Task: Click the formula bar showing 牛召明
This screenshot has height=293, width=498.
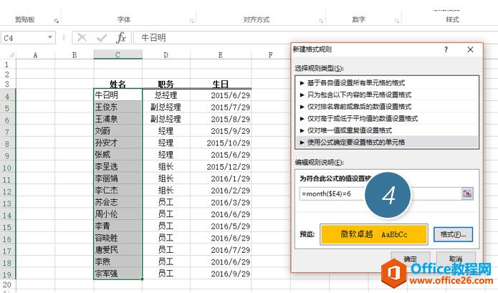Action: [x=315, y=38]
